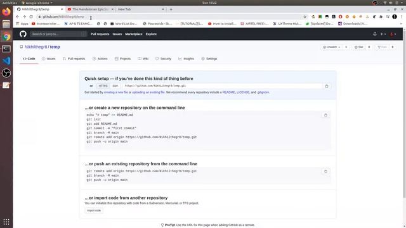
Task: Open the Downloads bookmark
Action: click(x=353, y=23)
